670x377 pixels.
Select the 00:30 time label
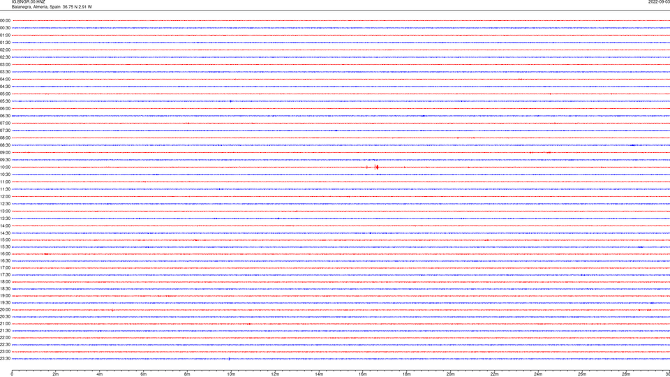click(5, 28)
